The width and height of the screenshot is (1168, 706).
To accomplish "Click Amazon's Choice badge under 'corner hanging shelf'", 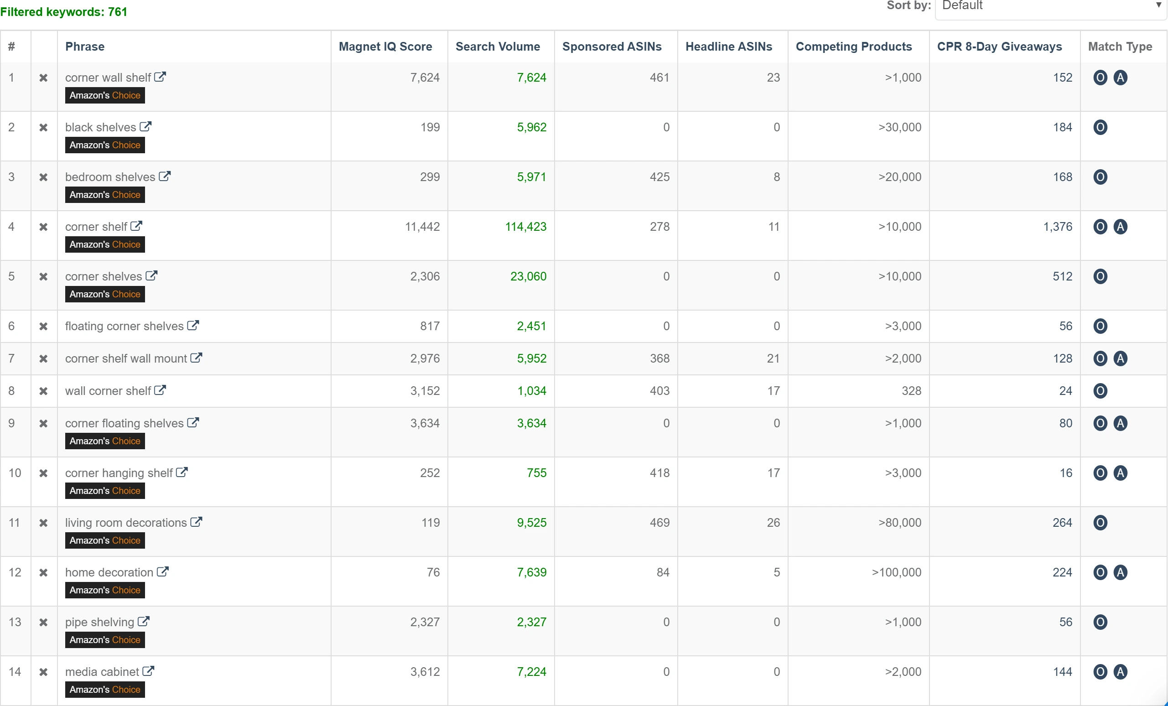I will [105, 491].
